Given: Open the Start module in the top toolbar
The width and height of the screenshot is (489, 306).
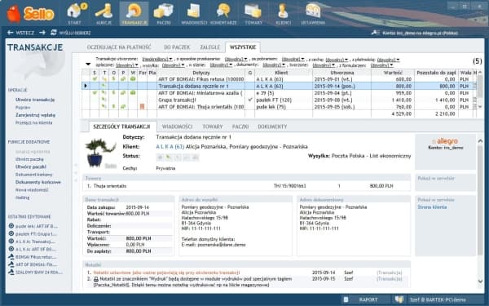Looking at the screenshot, I should coord(74,14).
